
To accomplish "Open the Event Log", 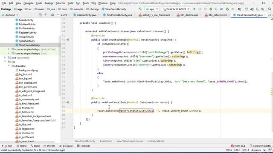I will [238, 146].
